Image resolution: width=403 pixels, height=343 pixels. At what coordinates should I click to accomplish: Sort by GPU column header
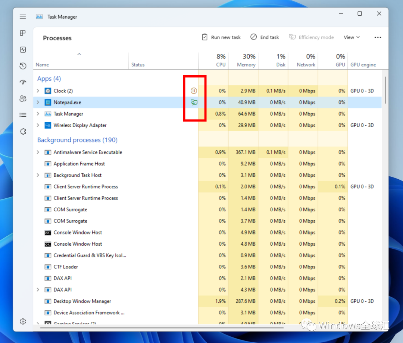click(x=333, y=61)
